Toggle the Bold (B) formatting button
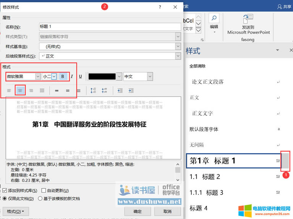This screenshot has height=219, width=293. [x=63, y=76]
